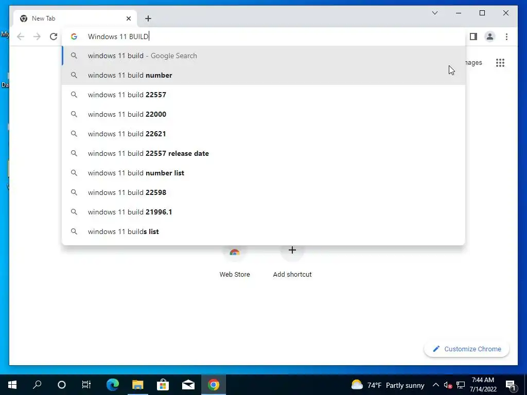Choose 'windows 11 build - Google Search' suggestion
Screen dimensions: 527x395
(x=264, y=56)
